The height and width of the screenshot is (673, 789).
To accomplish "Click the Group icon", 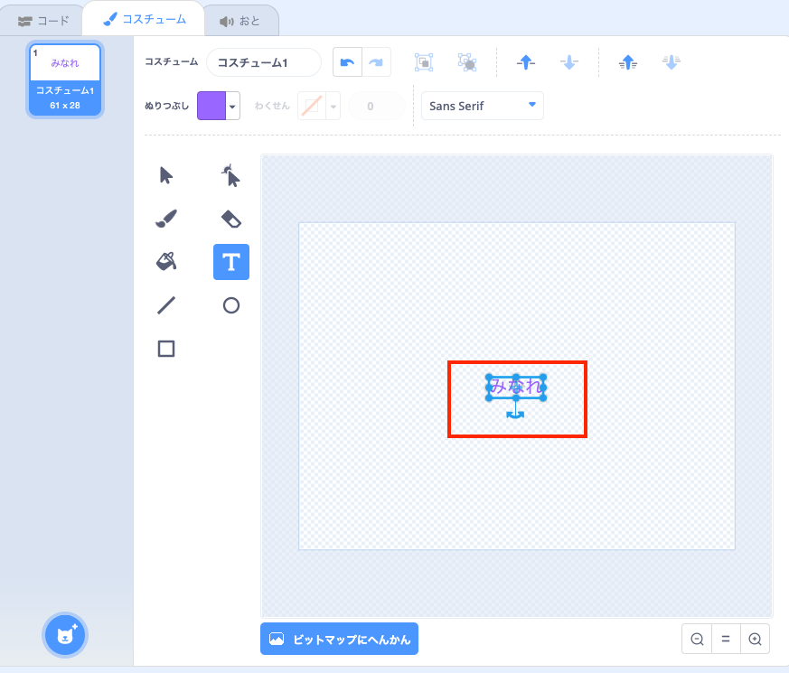I will [x=424, y=62].
